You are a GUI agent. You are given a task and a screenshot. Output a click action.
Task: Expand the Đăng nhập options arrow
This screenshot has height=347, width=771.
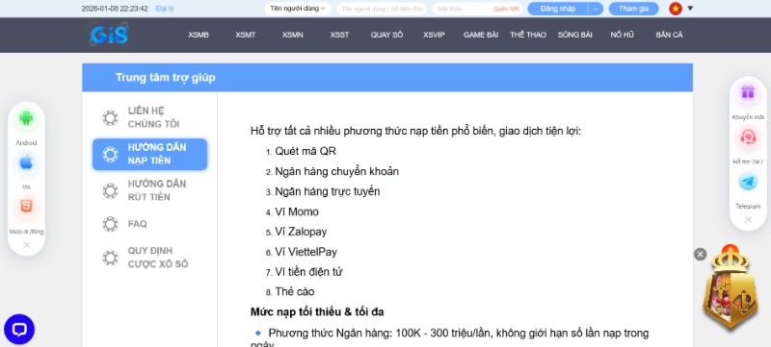(x=596, y=9)
